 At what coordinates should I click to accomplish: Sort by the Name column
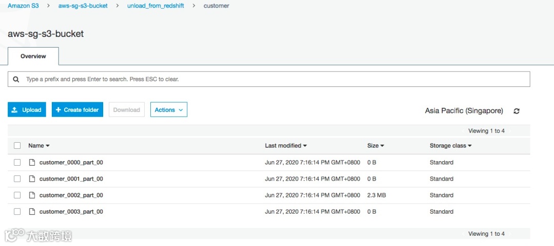click(x=39, y=146)
